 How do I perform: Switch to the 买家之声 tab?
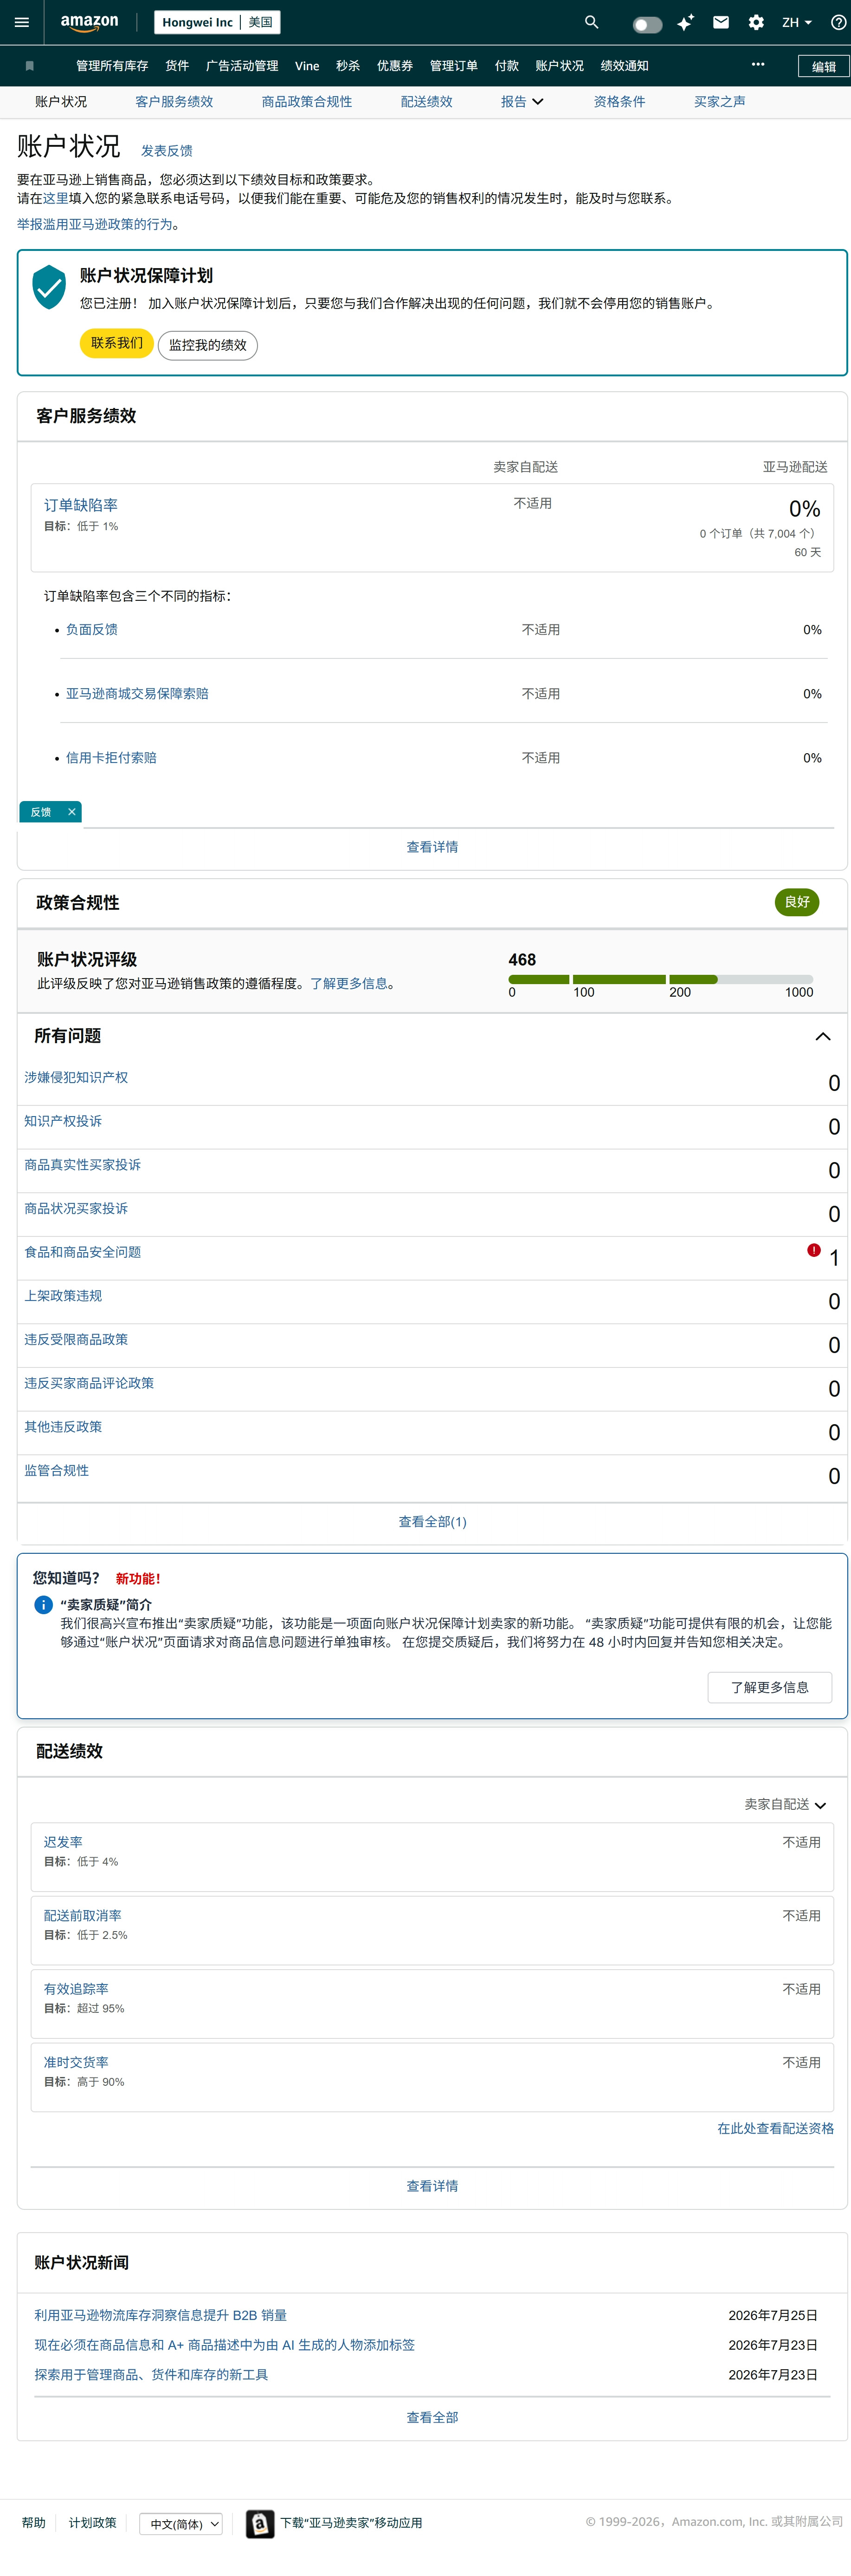pyautogui.click(x=719, y=102)
